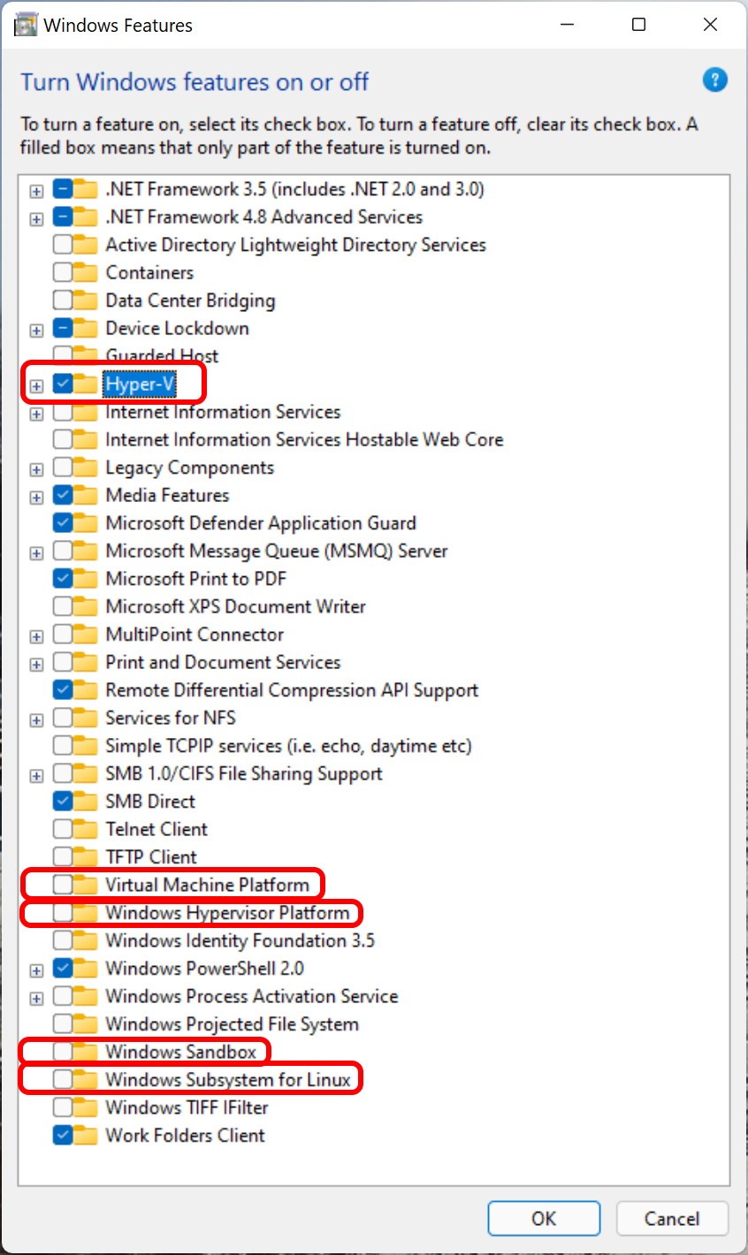
Task: Select the Internet Information Services Hostable Web Core label
Action: point(304,439)
